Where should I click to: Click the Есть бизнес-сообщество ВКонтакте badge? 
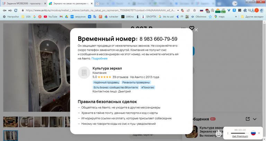click(116, 88)
